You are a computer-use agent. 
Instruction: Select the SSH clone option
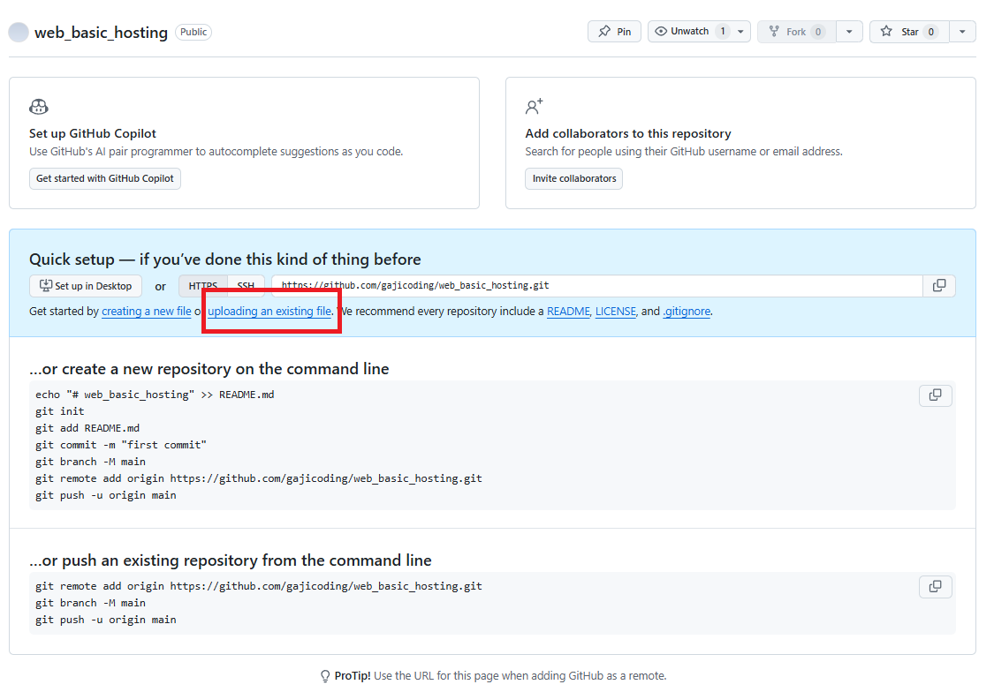[x=246, y=286]
